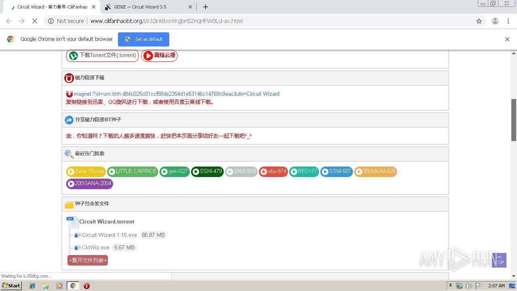Image resolution: width=517 pixels, height=291 pixels.
Task: Select Circuit Wizard 1.15.exe file entry
Action: point(109,235)
